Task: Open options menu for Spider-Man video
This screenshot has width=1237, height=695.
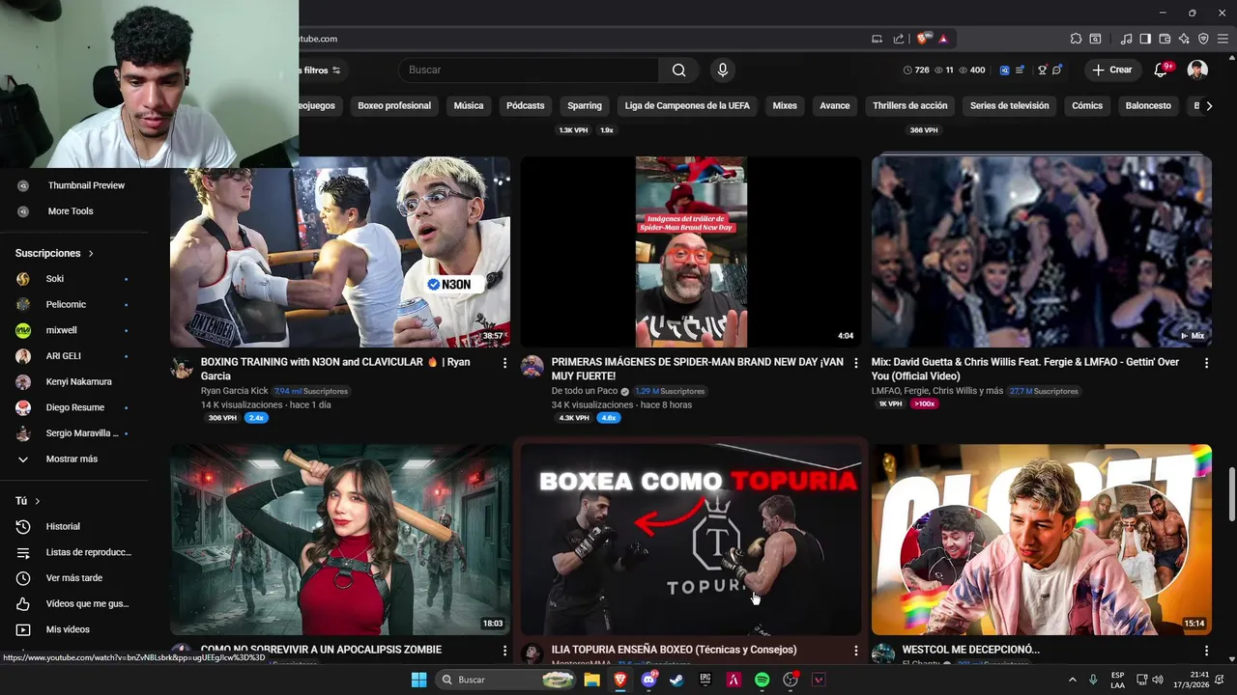Action: [855, 363]
